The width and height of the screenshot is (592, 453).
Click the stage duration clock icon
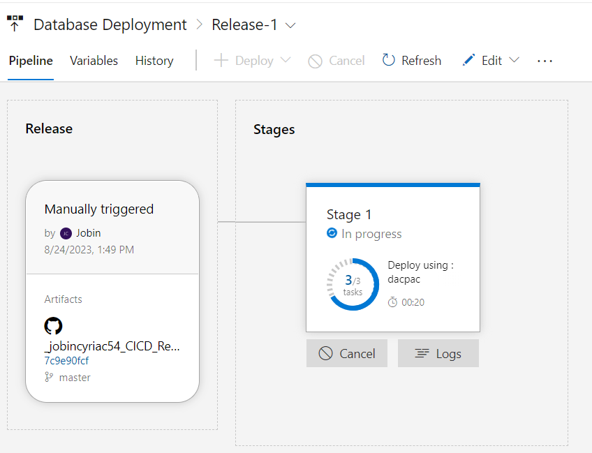[x=393, y=302]
